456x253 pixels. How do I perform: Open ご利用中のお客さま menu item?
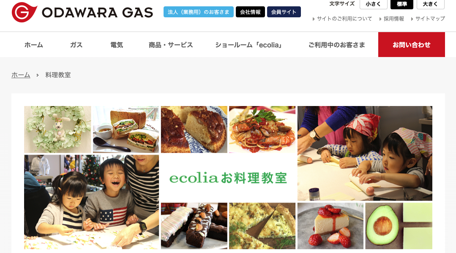tap(336, 45)
